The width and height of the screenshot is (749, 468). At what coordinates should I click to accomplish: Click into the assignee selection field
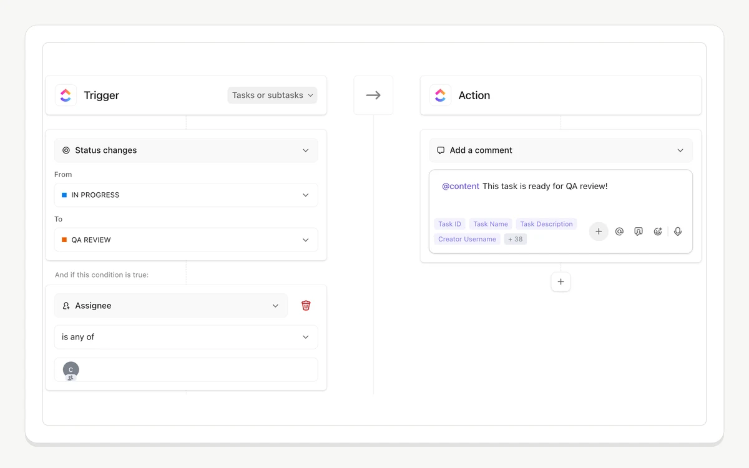point(186,370)
